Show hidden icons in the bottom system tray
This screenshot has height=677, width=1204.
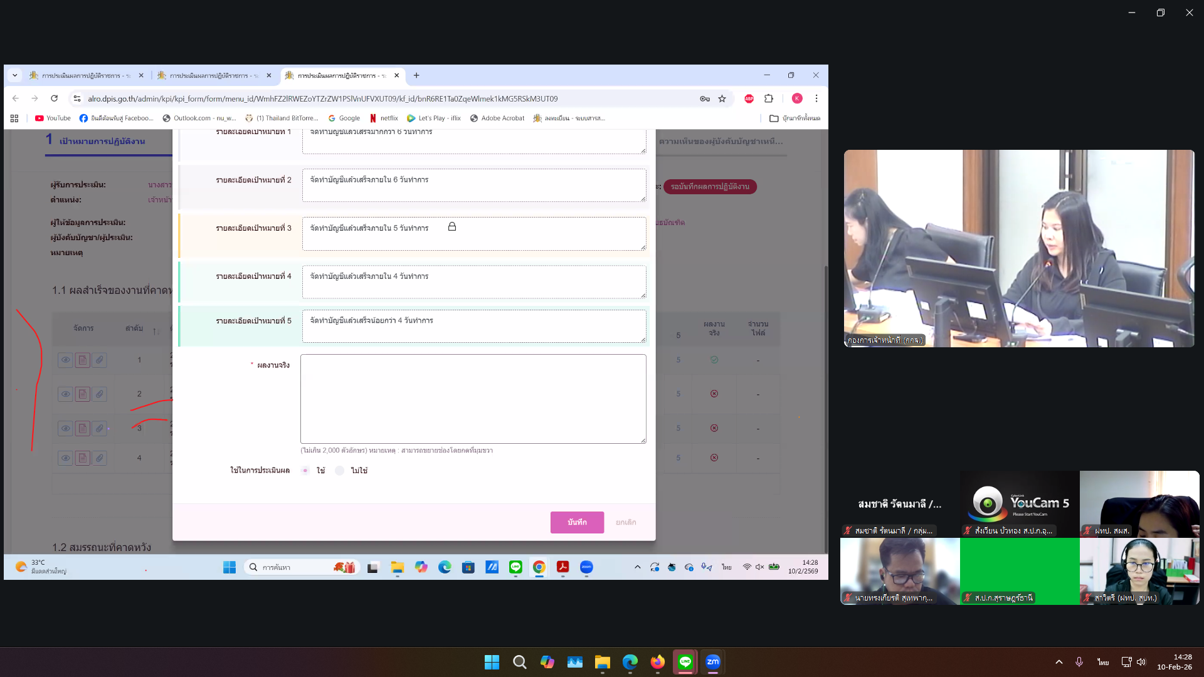coord(1059,662)
